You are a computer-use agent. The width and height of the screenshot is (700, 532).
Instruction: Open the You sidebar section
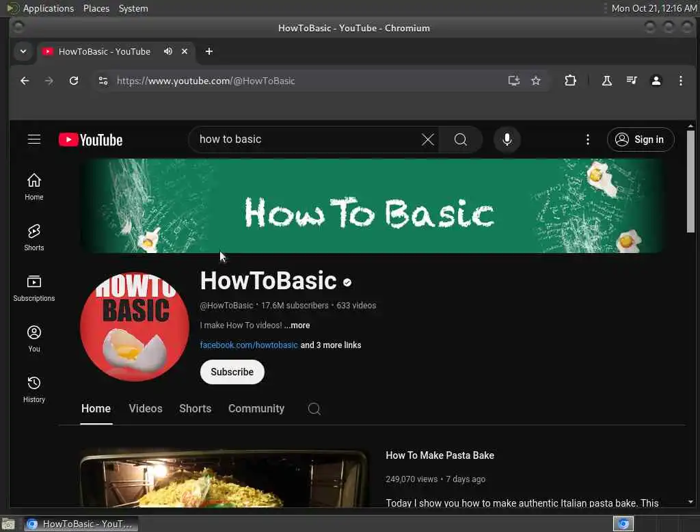pos(34,338)
